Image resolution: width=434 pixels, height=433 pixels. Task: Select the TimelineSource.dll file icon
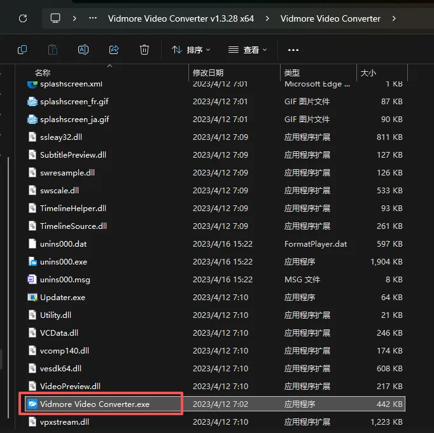click(x=32, y=226)
